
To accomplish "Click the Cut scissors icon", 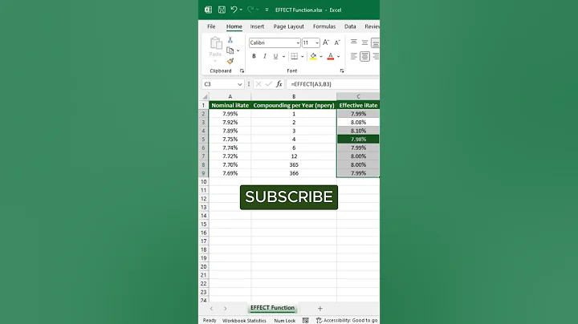I will 230,40.
